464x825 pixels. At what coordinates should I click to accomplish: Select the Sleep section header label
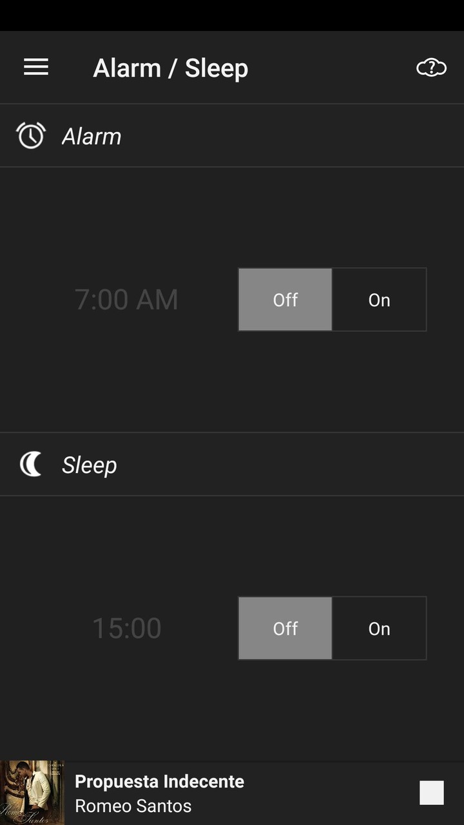[89, 465]
